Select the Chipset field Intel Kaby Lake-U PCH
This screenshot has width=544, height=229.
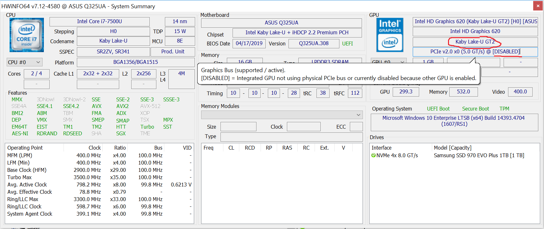point(297,33)
